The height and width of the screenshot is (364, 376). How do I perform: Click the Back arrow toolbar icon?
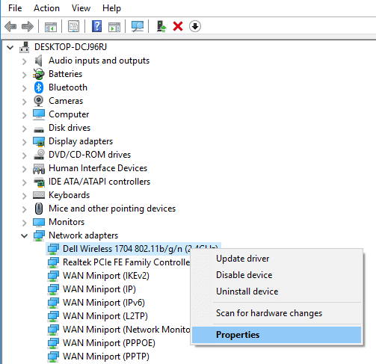10,26
